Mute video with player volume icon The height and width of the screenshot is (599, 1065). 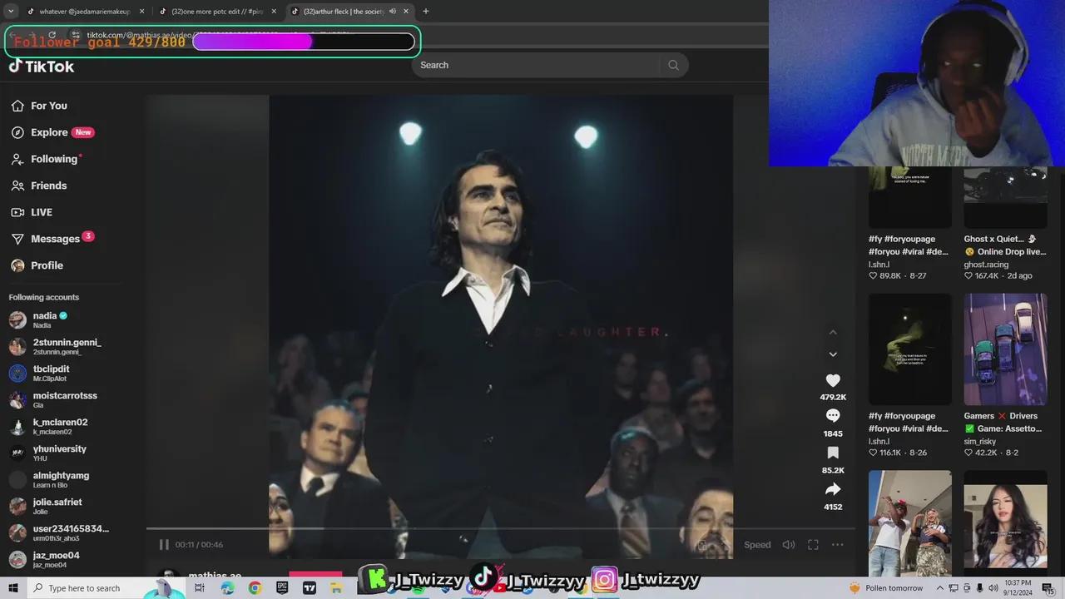coord(789,545)
